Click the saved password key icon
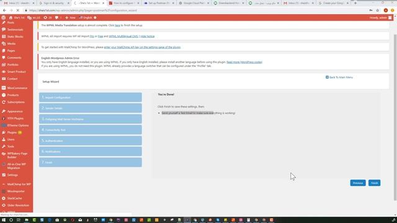The width and height of the screenshot is (397, 223). coord(371,11)
